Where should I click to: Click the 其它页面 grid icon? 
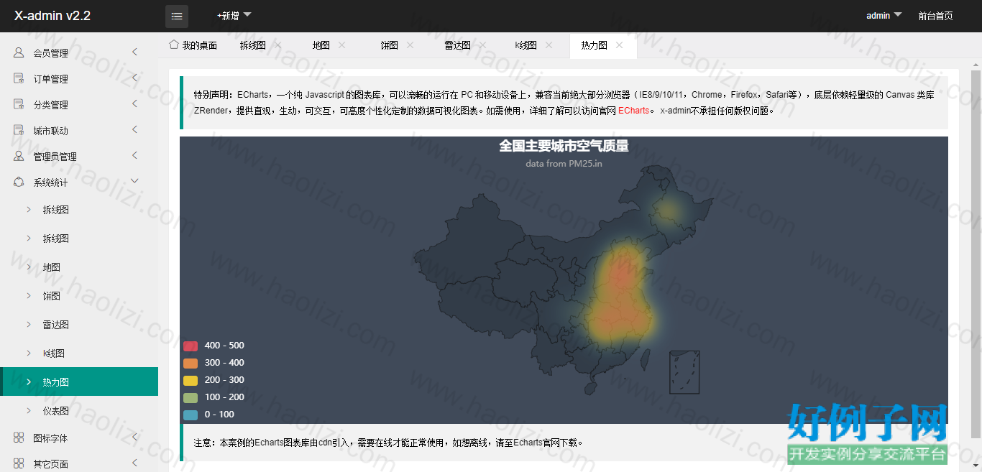pyautogui.click(x=19, y=463)
